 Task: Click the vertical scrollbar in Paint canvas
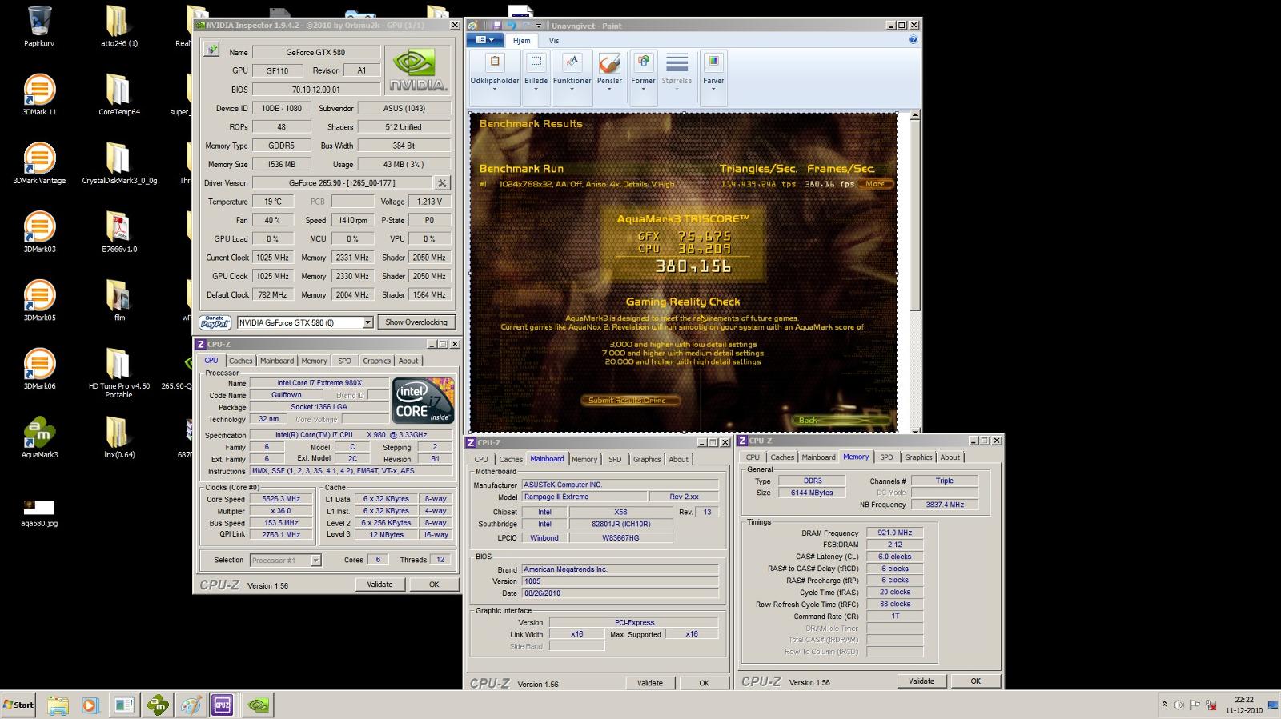point(914,272)
